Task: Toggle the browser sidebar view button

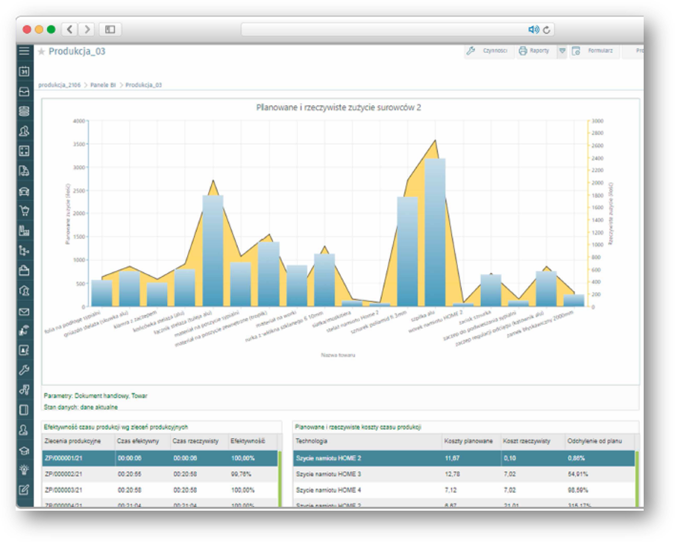Action: click(110, 30)
